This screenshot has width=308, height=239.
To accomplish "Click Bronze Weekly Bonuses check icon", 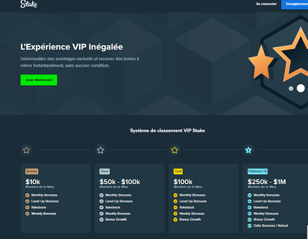I will 27,213.
